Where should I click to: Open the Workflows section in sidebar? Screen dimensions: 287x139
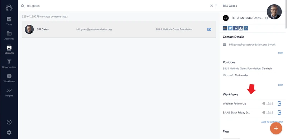(x=9, y=78)
